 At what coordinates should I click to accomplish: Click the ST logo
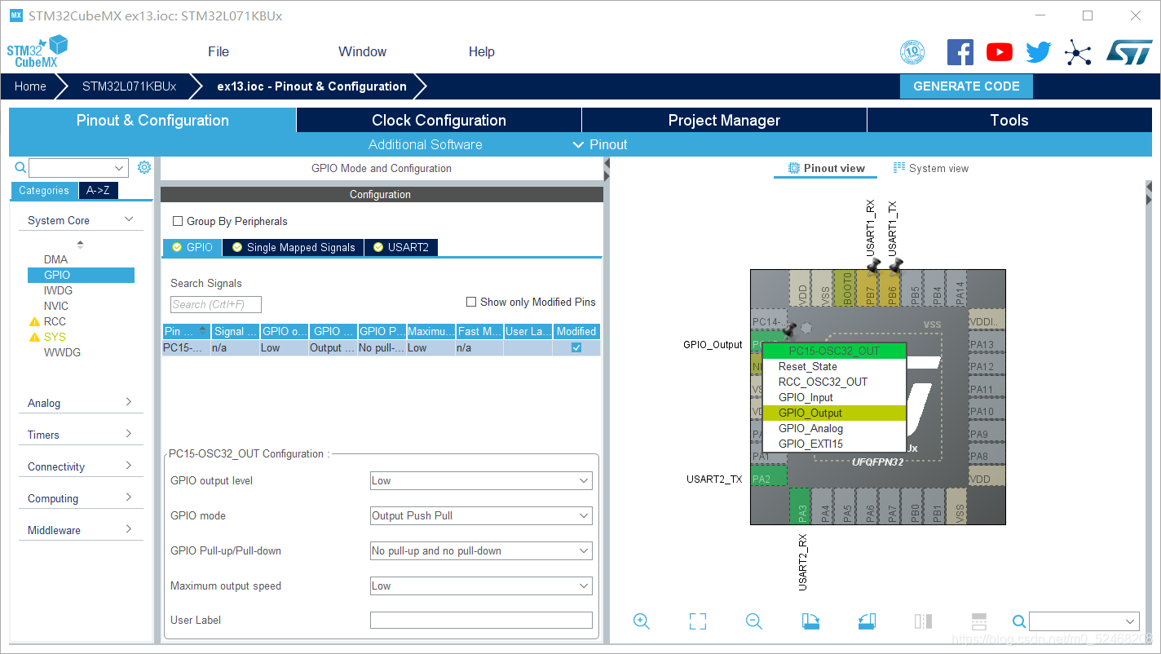click(x=1129, y=52)
